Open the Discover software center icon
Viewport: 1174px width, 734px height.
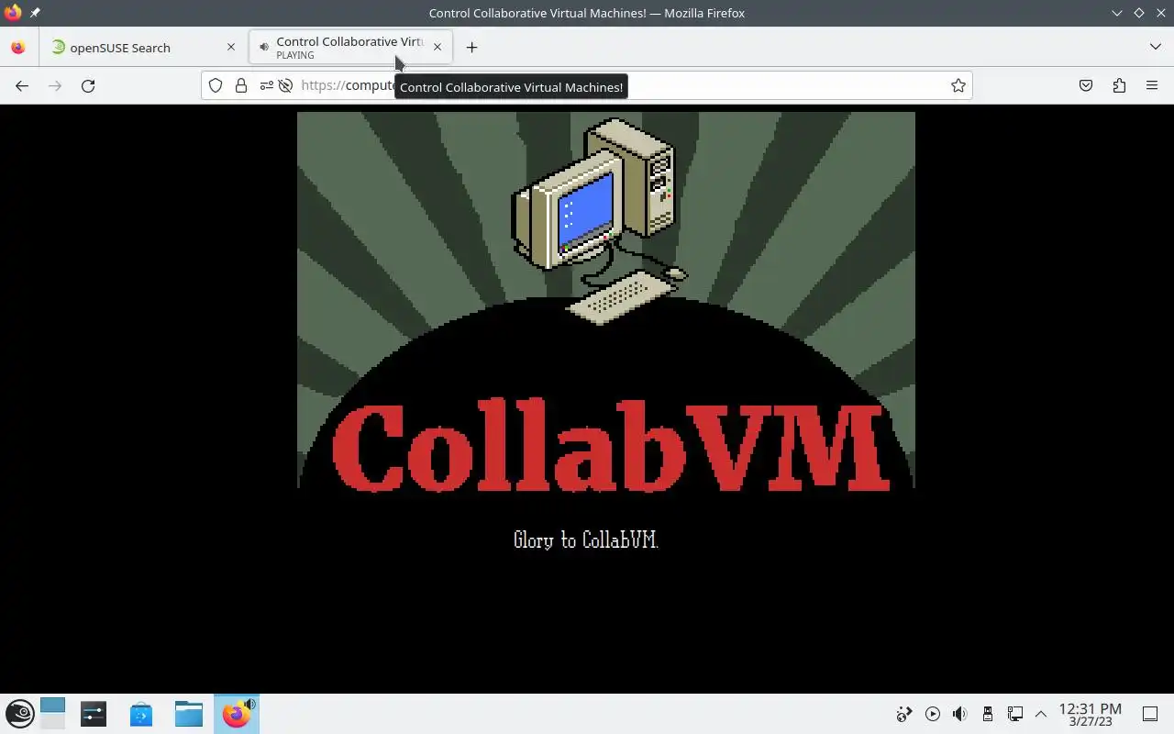141,714
